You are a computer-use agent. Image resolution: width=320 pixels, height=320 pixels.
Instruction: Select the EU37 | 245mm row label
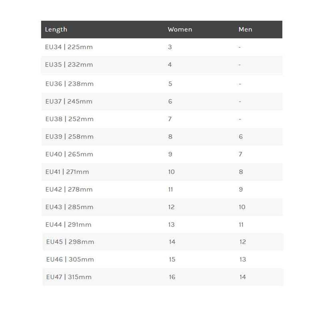[x=69, y=102]
